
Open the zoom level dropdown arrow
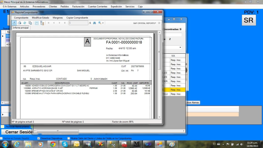point(103,23)
